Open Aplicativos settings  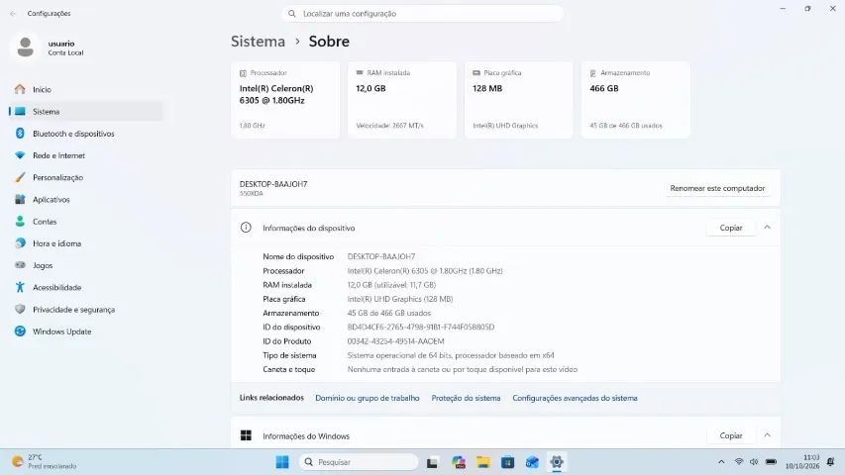pyautogui.click(x=85, y=200)
